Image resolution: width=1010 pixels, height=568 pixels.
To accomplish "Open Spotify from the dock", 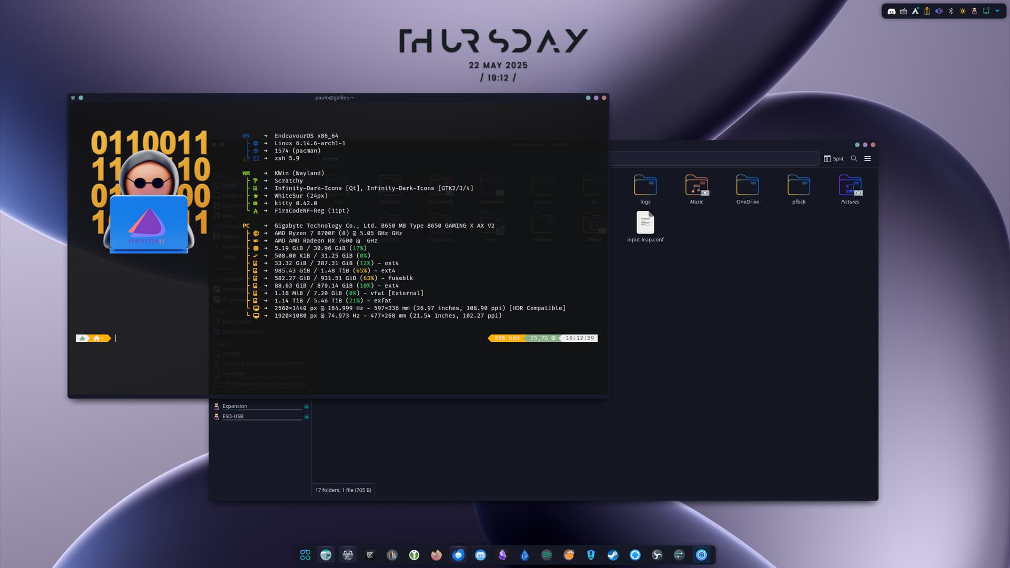I will tap(547, 555).
